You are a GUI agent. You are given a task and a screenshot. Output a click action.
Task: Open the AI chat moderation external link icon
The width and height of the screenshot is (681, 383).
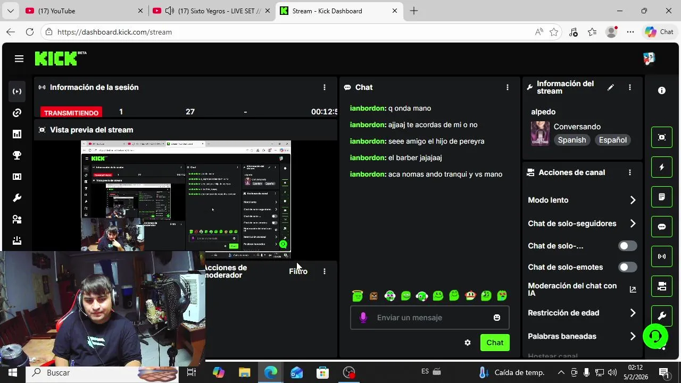click(x=633, y=289)
